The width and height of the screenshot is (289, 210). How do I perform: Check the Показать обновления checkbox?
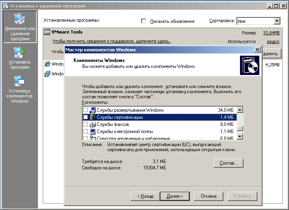[144, 21]
